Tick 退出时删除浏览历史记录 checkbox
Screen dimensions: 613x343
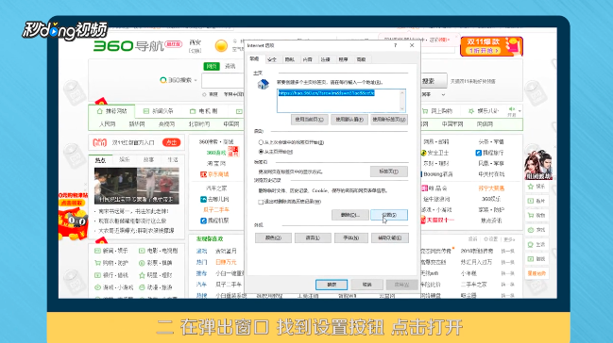[261, 202]
